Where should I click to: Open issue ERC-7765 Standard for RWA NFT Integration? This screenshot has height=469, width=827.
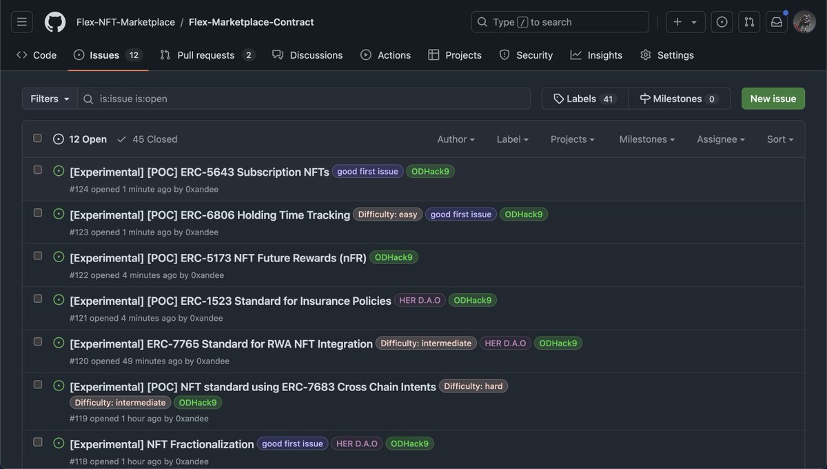tap(221, 343)
